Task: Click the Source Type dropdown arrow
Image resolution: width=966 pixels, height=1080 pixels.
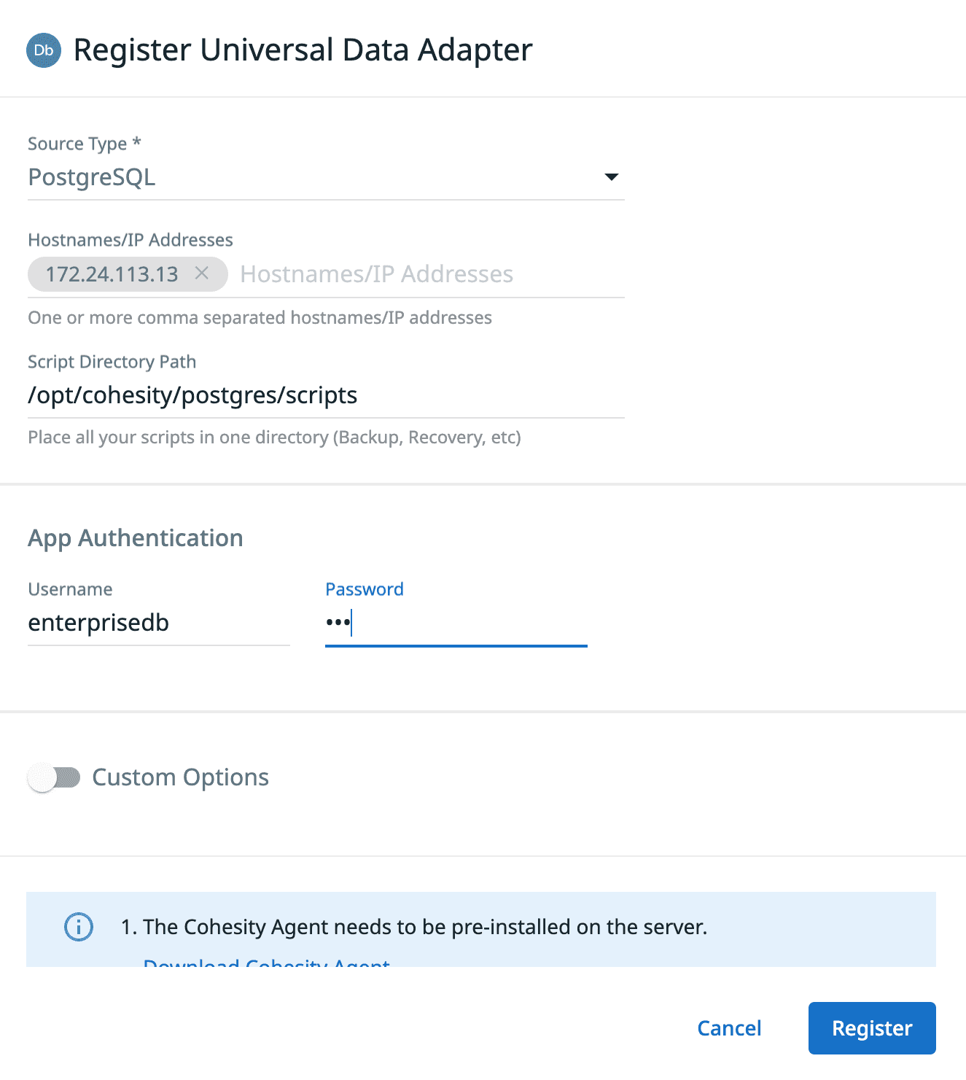Action: point(612,177)
